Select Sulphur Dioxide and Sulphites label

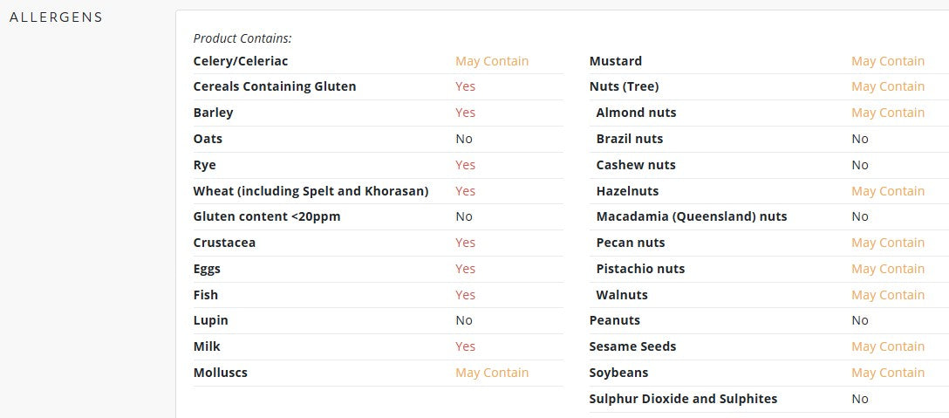(x=683, y=399)
